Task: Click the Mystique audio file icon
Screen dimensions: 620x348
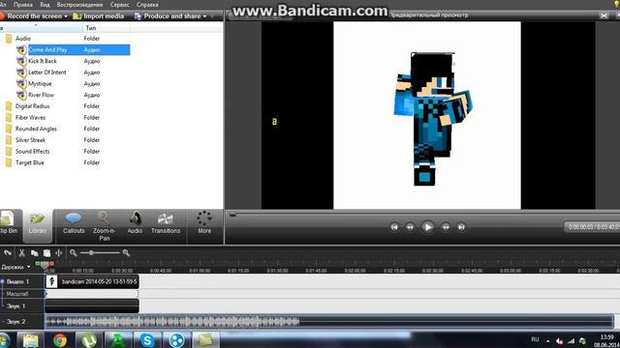Action: pos(21,84)
